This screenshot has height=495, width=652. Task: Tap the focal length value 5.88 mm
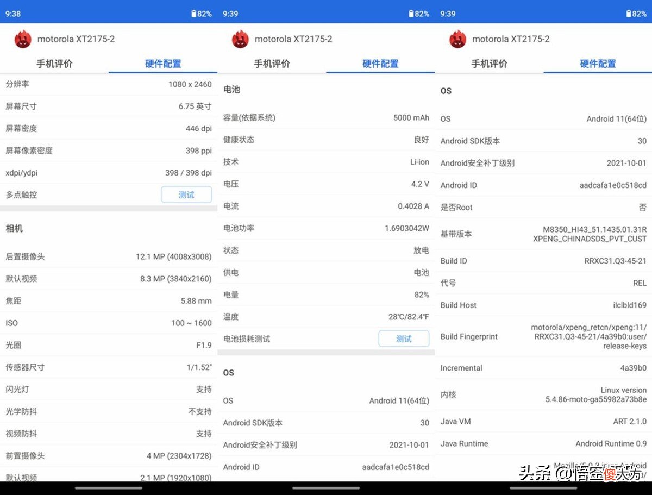tap(196, 300)
